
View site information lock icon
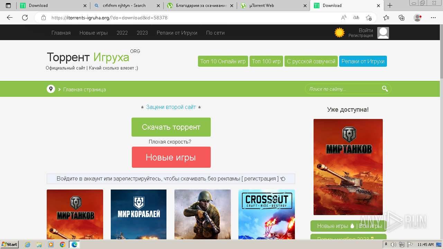(43, 18)
